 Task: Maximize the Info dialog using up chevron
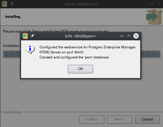[x=129, y=36]
